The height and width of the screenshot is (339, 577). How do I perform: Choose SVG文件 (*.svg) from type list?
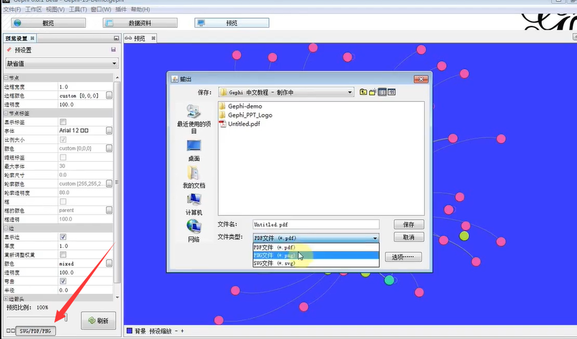(316, 263)
